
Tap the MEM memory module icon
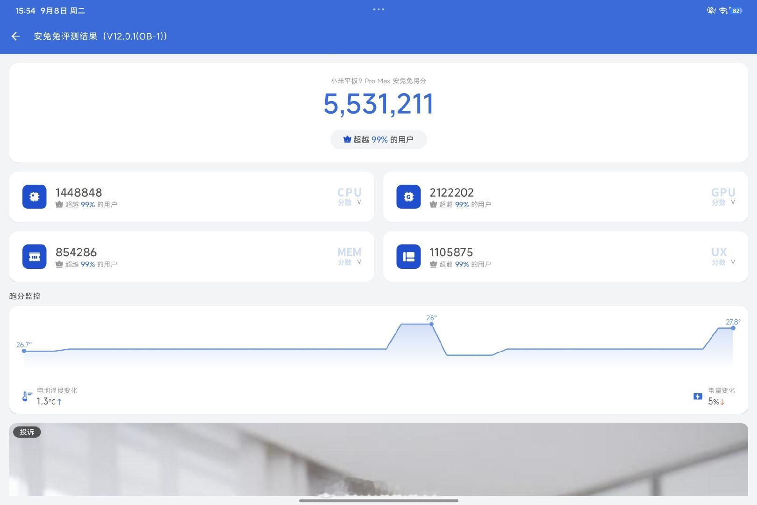[x=35, y=257]
